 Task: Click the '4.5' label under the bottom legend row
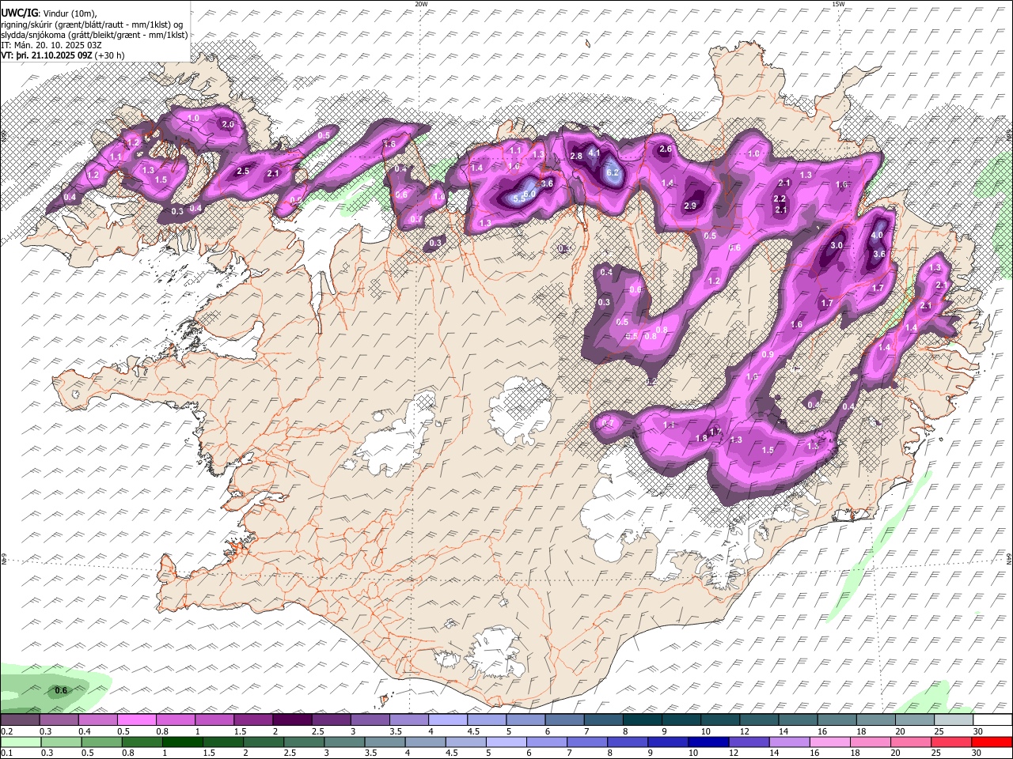tap(450, 753)
